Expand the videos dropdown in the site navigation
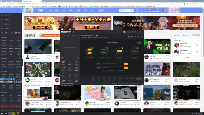Image resolution: width=204 pixels, height=115 pixels. (x=71, y=10)
